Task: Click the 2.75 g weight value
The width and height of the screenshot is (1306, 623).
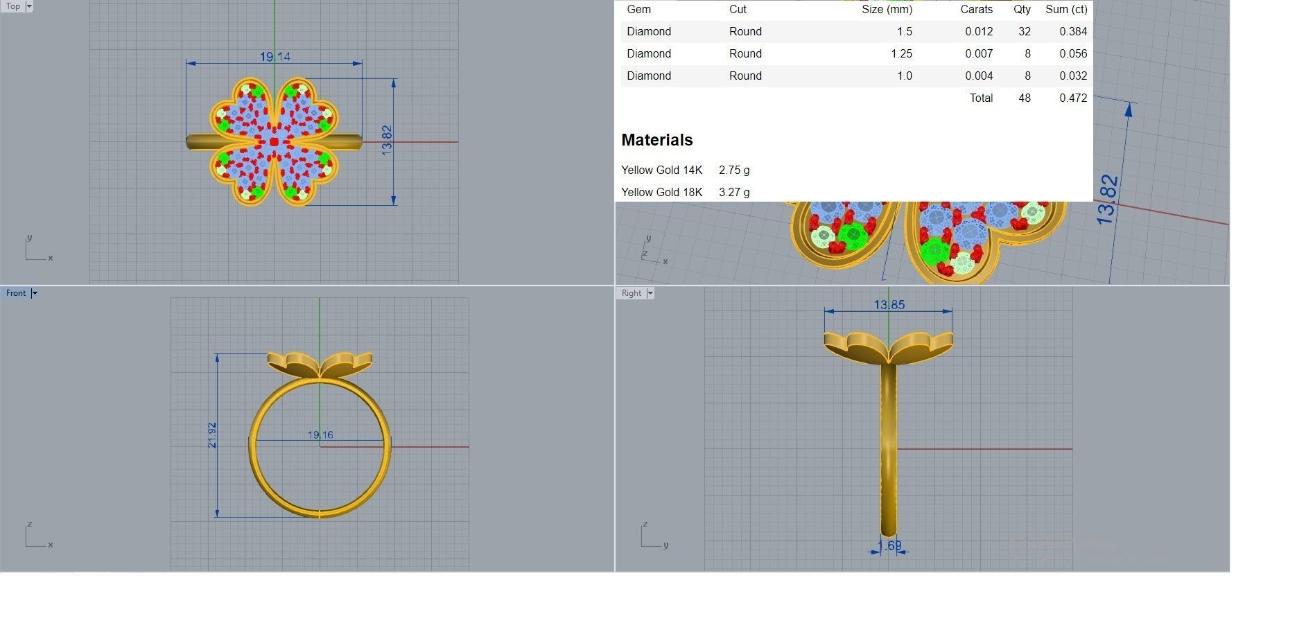Action: click(734, 170)
